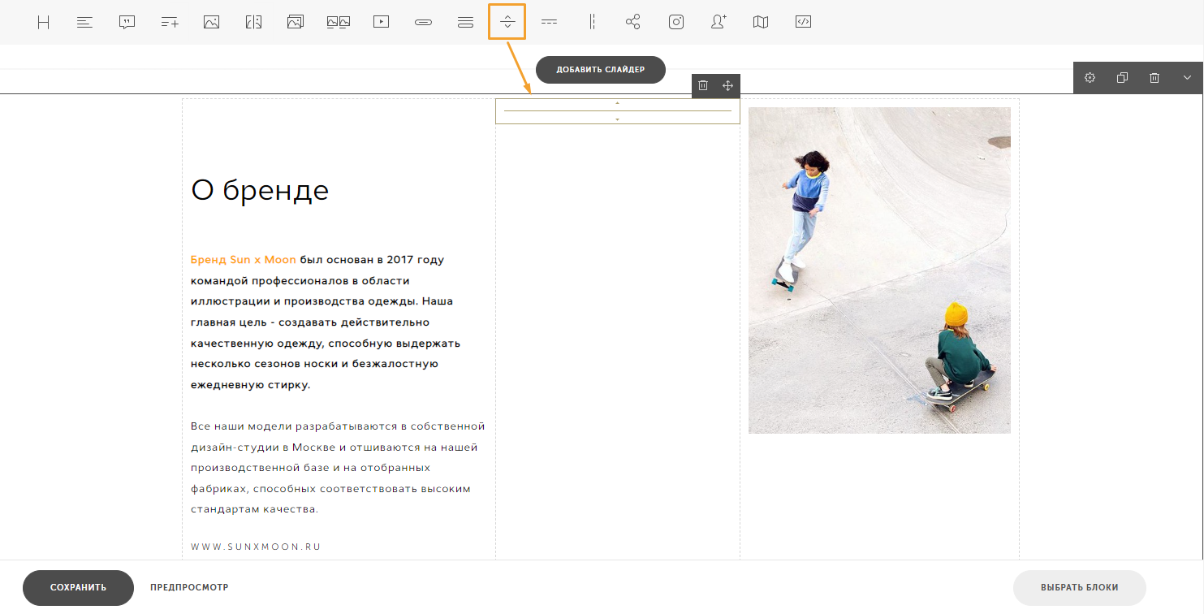The image size is (1204, 614).
Task: Insert an HTML code element
Action: tap(803, 23)
